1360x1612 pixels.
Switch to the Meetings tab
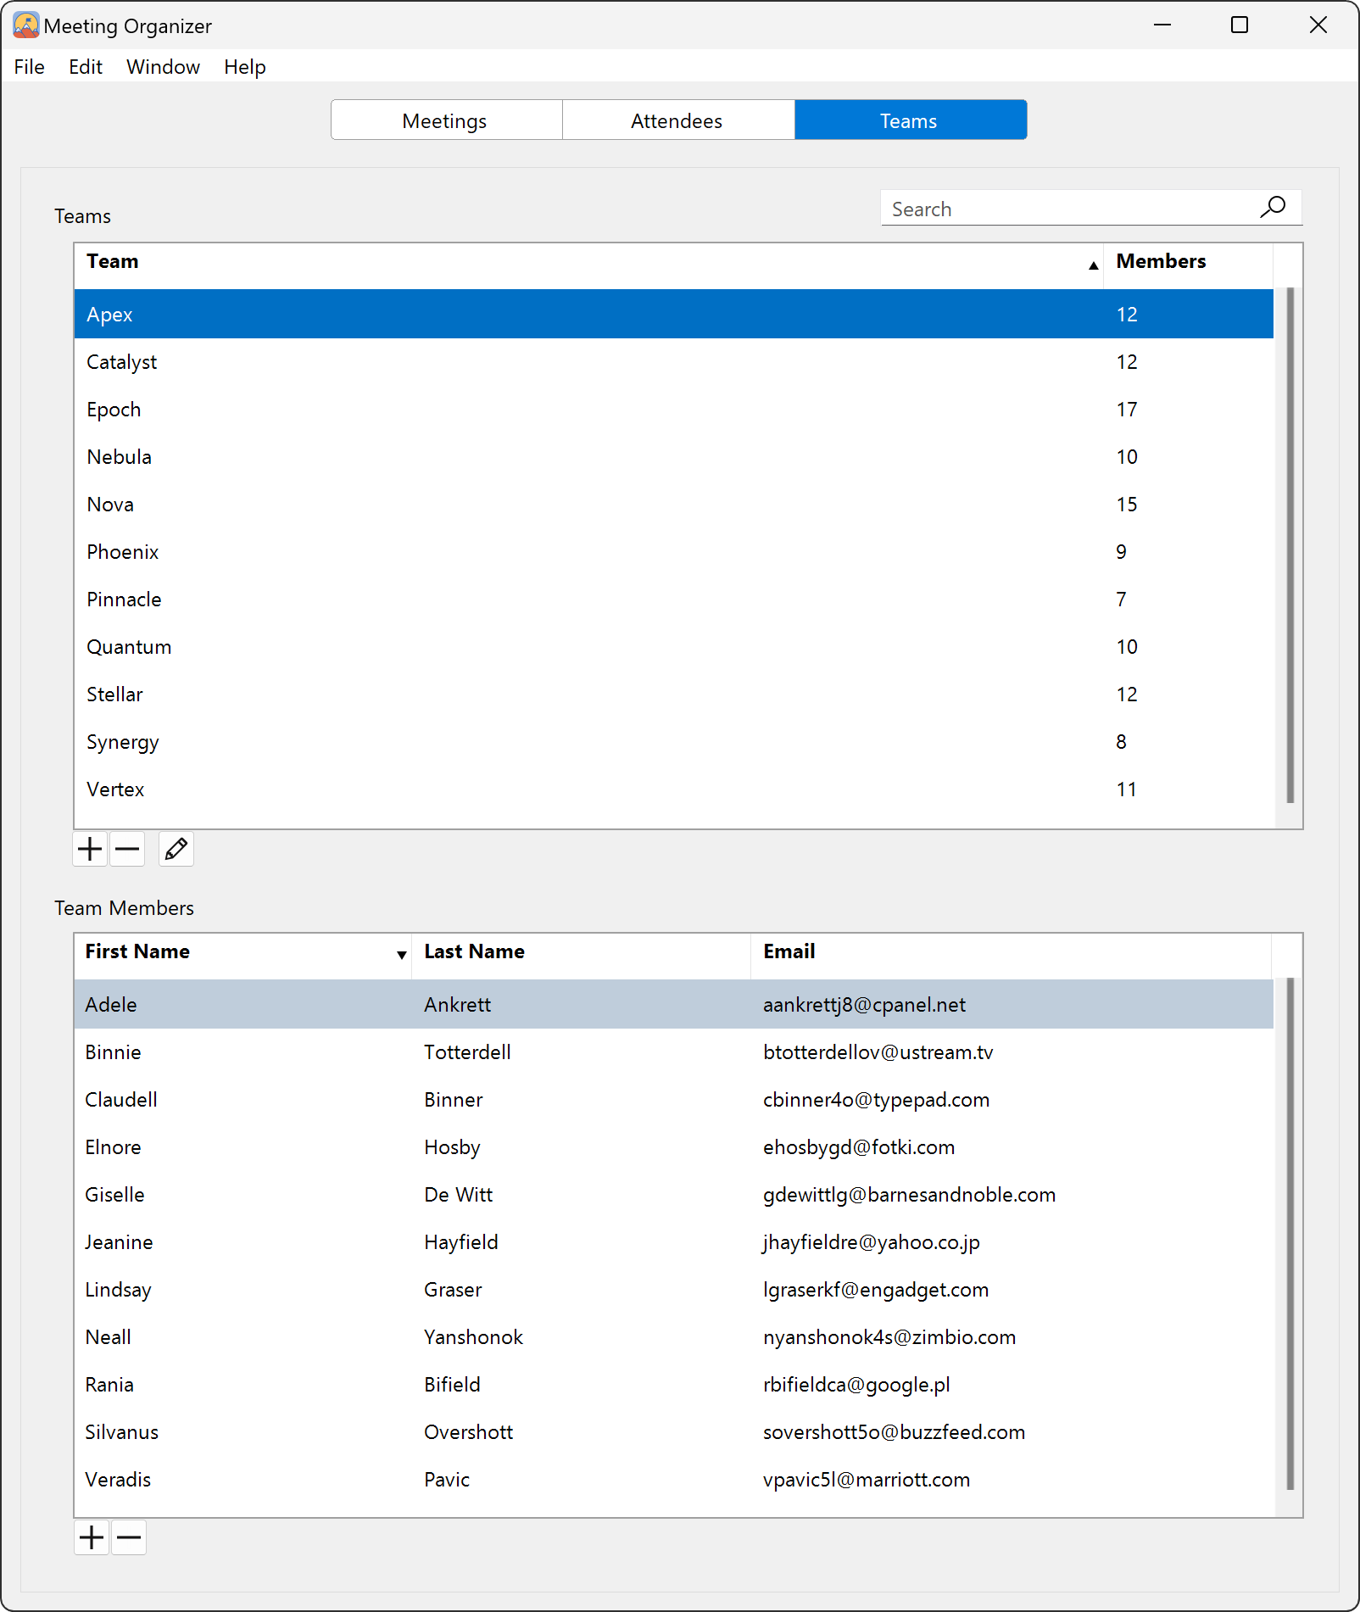coord(444,120)
